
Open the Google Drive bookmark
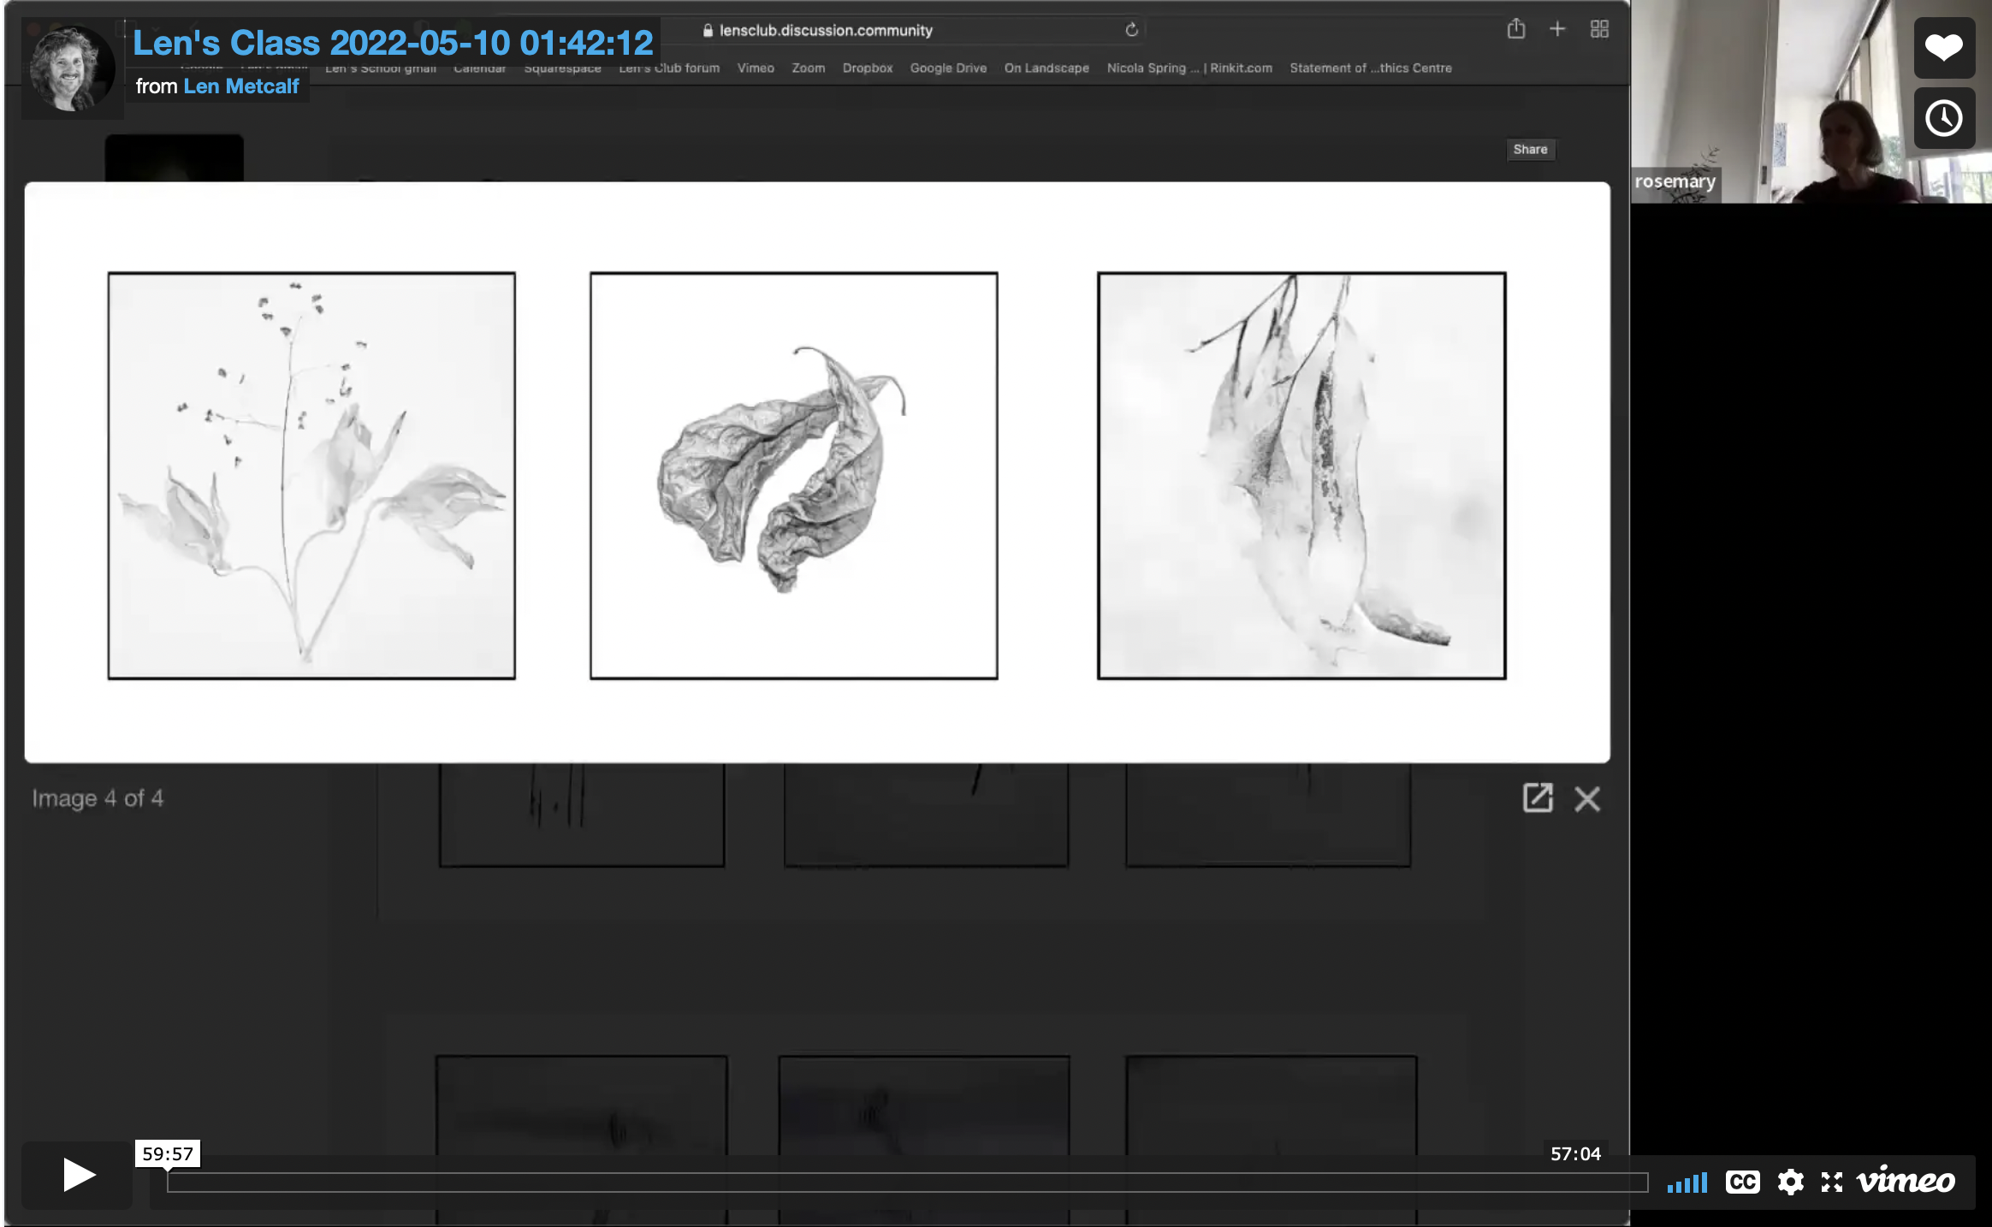pyautogui.click(x=948, y=68)
